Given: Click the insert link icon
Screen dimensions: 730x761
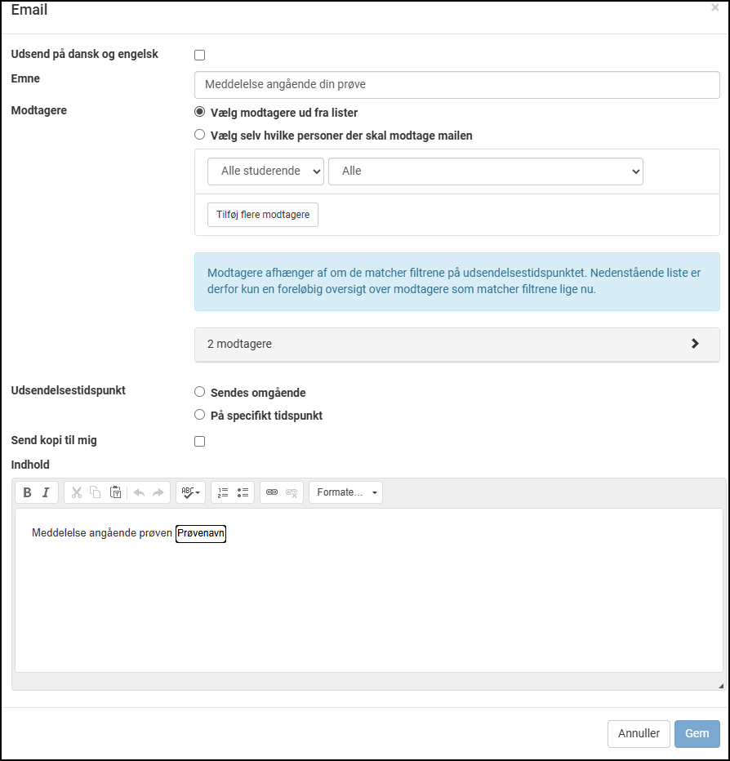Looking at the screenshot, I should click(x=272, y=492).
